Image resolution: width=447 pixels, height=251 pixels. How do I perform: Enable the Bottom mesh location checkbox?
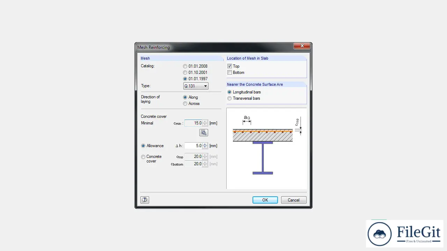tap(229, 73)
